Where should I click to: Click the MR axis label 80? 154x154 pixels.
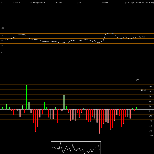point(150,91)
